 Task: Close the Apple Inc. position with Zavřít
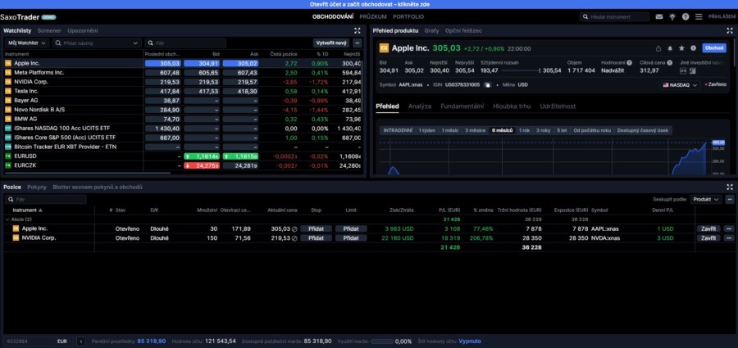pyautogui.click(x=708, y=228)
